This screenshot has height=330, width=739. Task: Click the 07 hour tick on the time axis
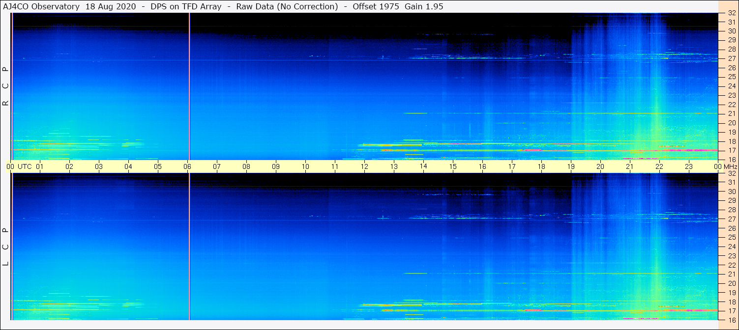pyautogui.click(x=217, y=166)
